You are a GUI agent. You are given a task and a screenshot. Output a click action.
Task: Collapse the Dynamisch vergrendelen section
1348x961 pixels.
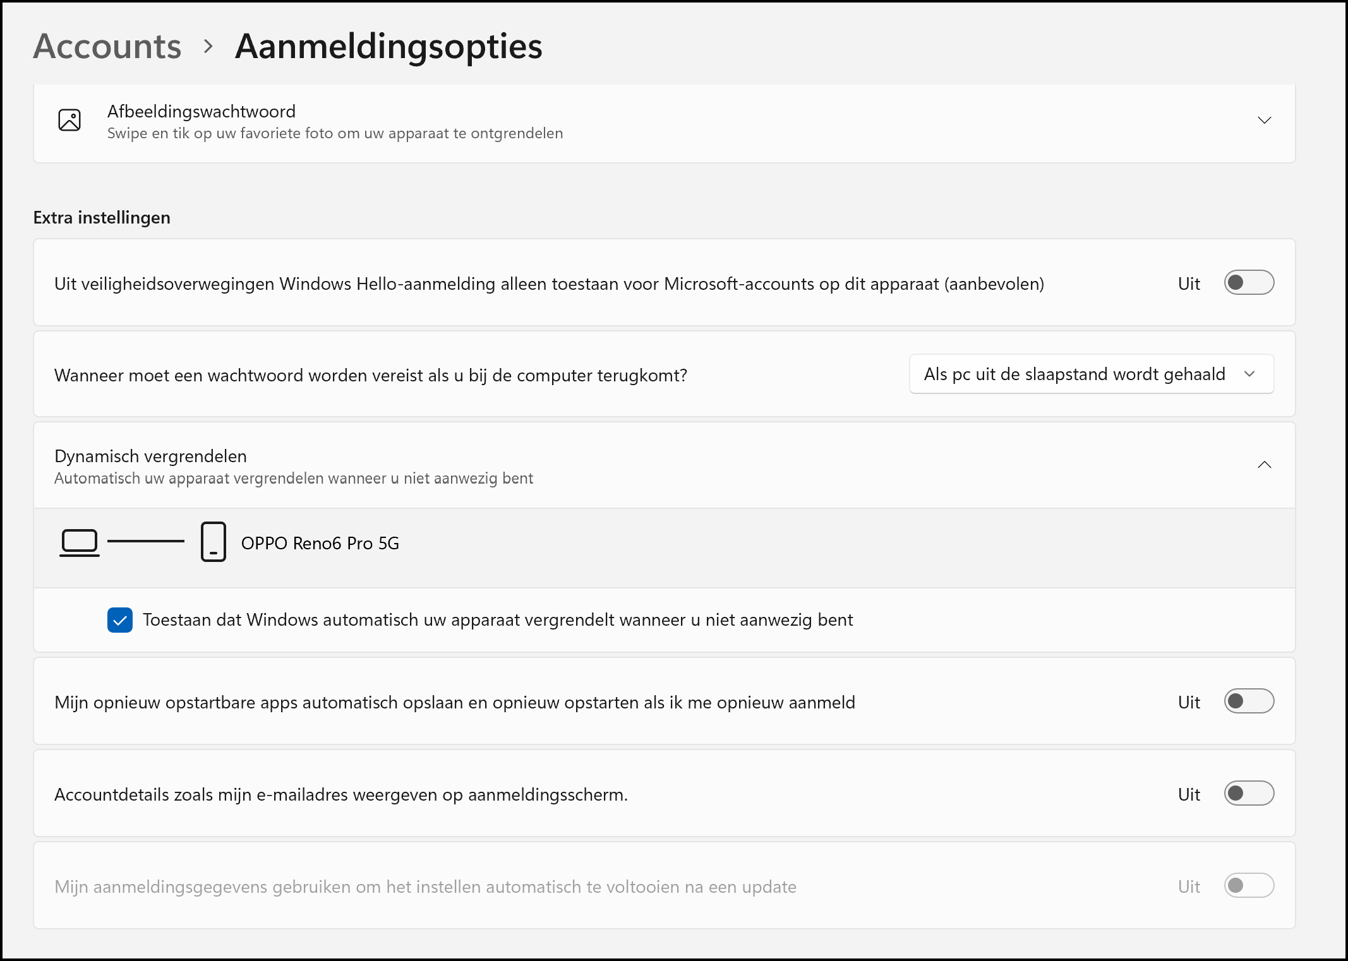tap(1264, 465)
